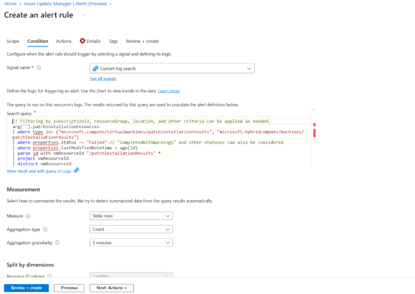Open the Signal name dropdown
The image size is (415, 294).
pos(172,68)
